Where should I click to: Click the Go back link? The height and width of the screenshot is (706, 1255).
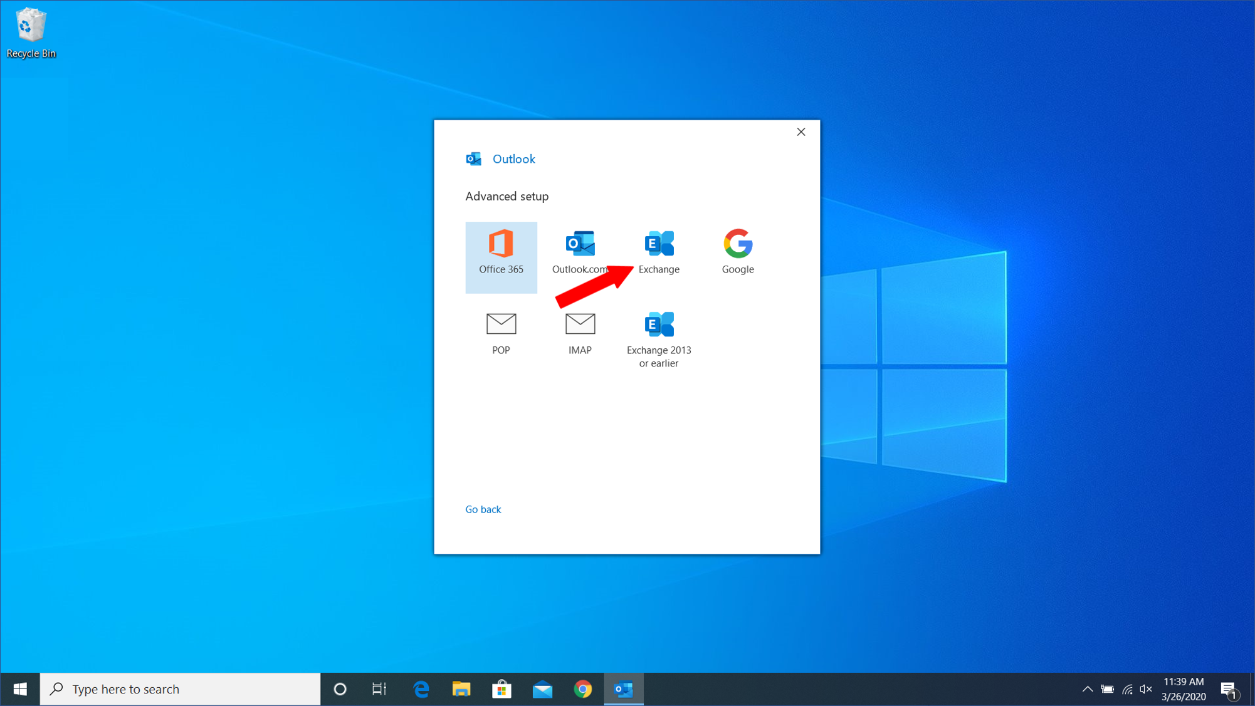point(483,509)
